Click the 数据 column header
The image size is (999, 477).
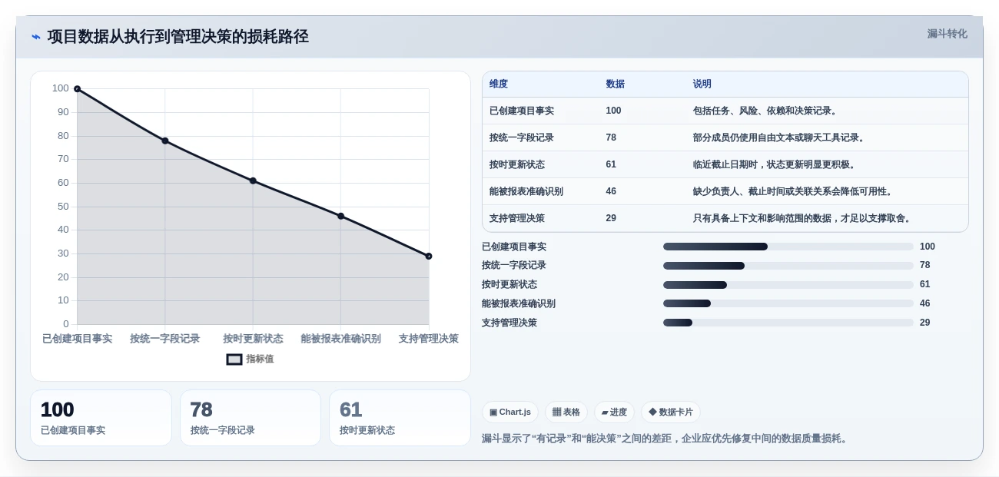[x=615, y=84]
